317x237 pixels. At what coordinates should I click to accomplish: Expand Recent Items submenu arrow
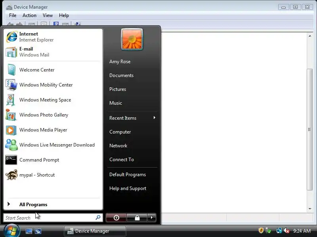[x=154, y=118]
